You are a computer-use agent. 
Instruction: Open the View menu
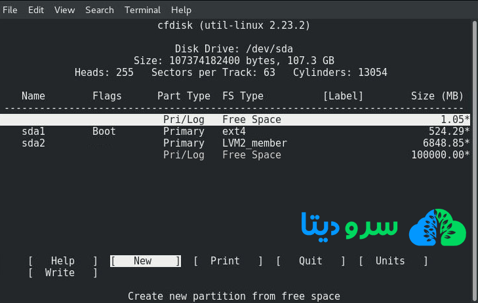point(64,10)
